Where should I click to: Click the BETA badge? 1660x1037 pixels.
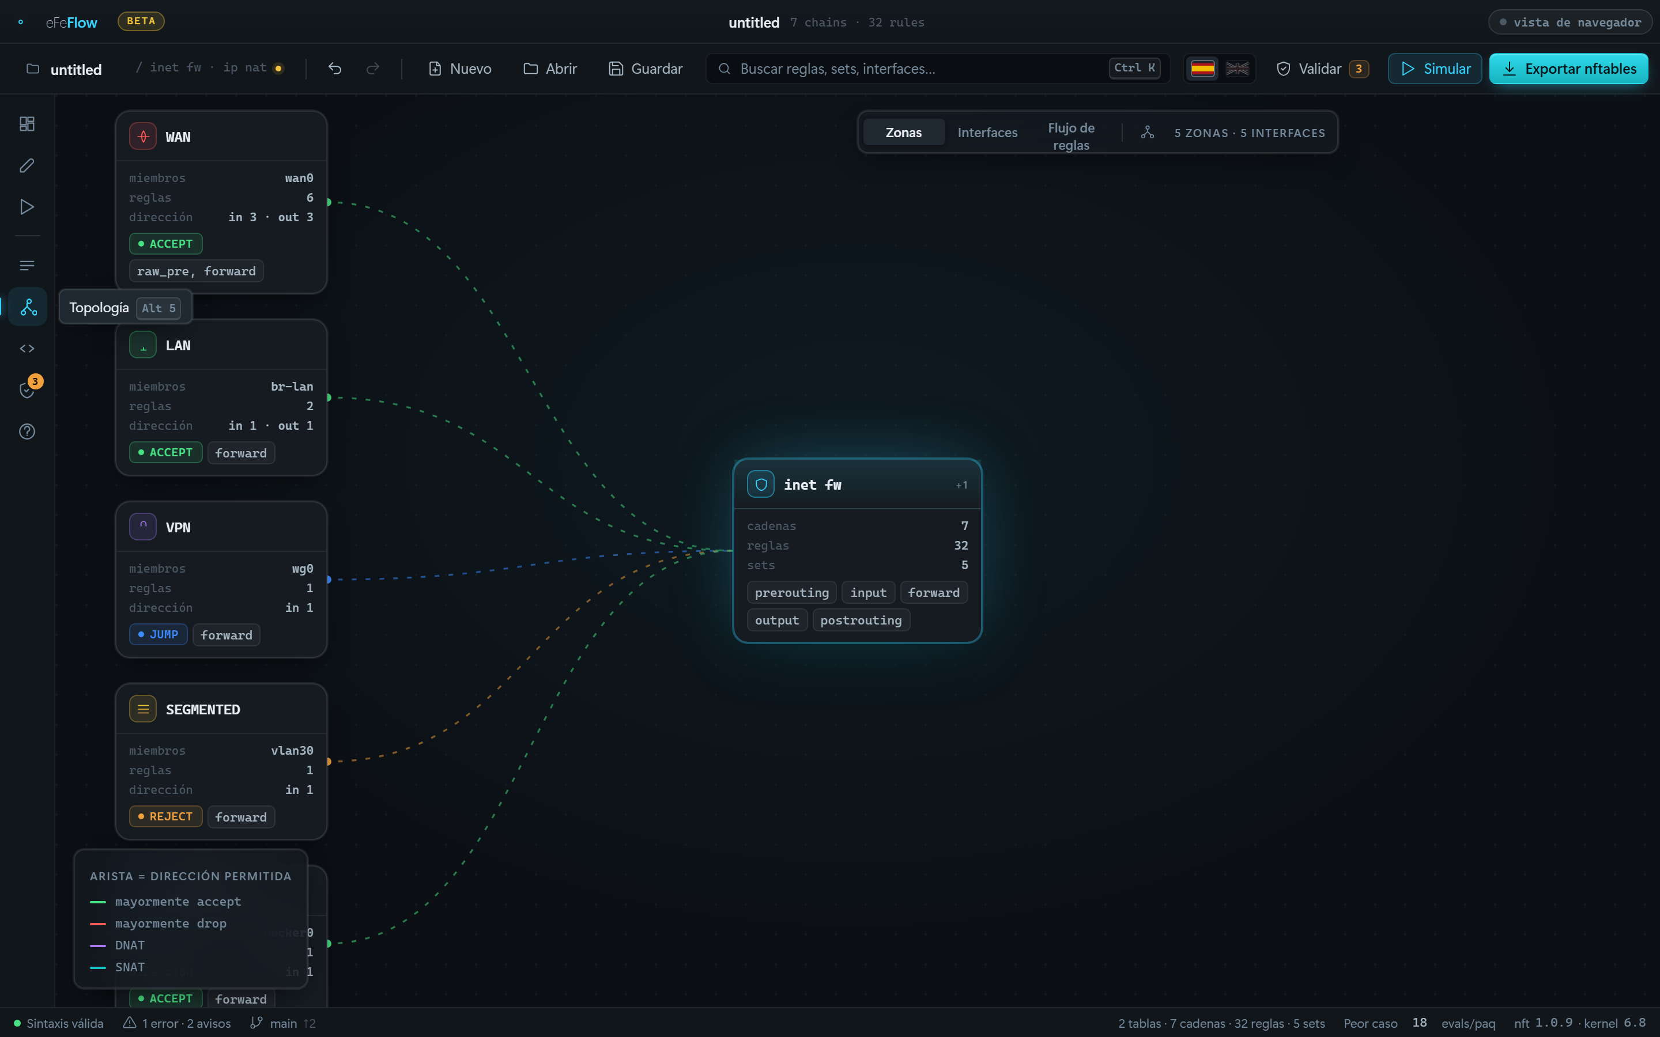point(141,21)
